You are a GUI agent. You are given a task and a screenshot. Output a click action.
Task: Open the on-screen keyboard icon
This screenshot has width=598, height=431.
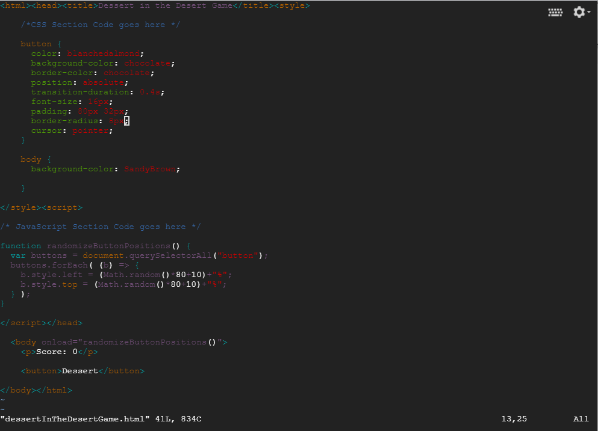pos(555,13)
